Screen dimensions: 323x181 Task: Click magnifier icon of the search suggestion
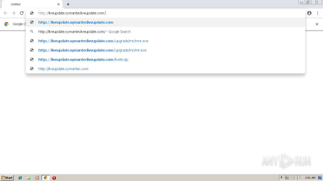(32, 32)
